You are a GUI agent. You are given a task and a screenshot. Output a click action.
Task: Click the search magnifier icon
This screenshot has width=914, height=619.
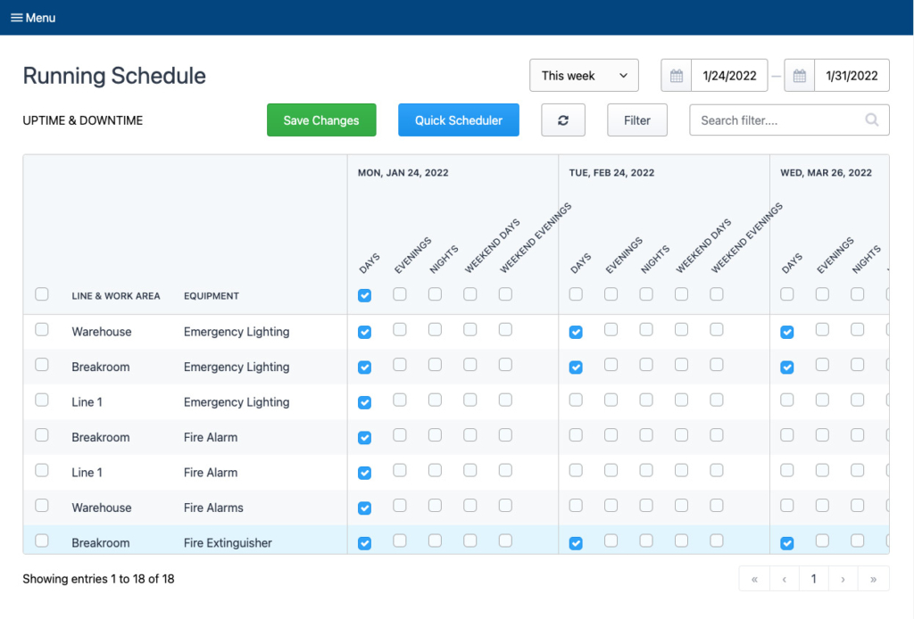[x=871, y=120]
